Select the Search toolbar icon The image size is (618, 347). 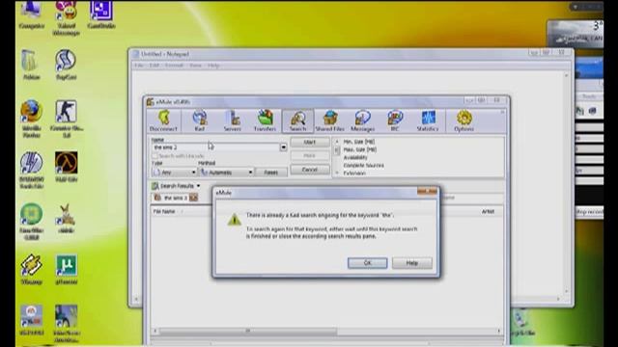(x=298, y=120)
